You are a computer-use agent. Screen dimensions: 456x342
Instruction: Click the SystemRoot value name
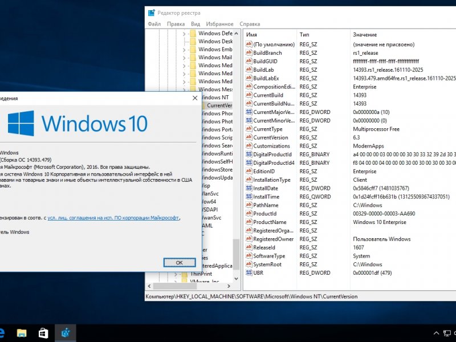(x=267, y=264)
